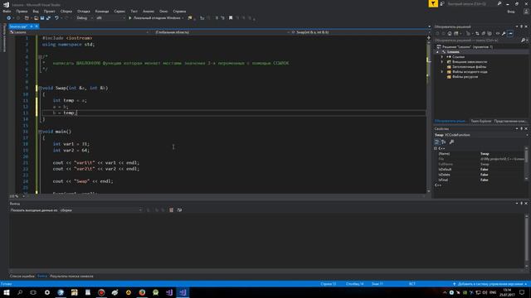Open the Правка menu
Viewport: 531px width, 298px height.
tap(22, 11)
